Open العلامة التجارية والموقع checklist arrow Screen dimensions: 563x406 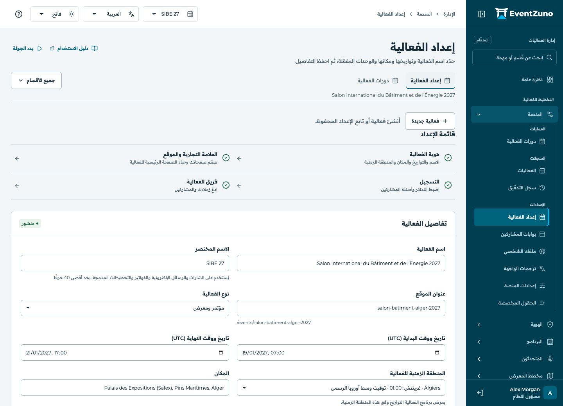[17, 158]
